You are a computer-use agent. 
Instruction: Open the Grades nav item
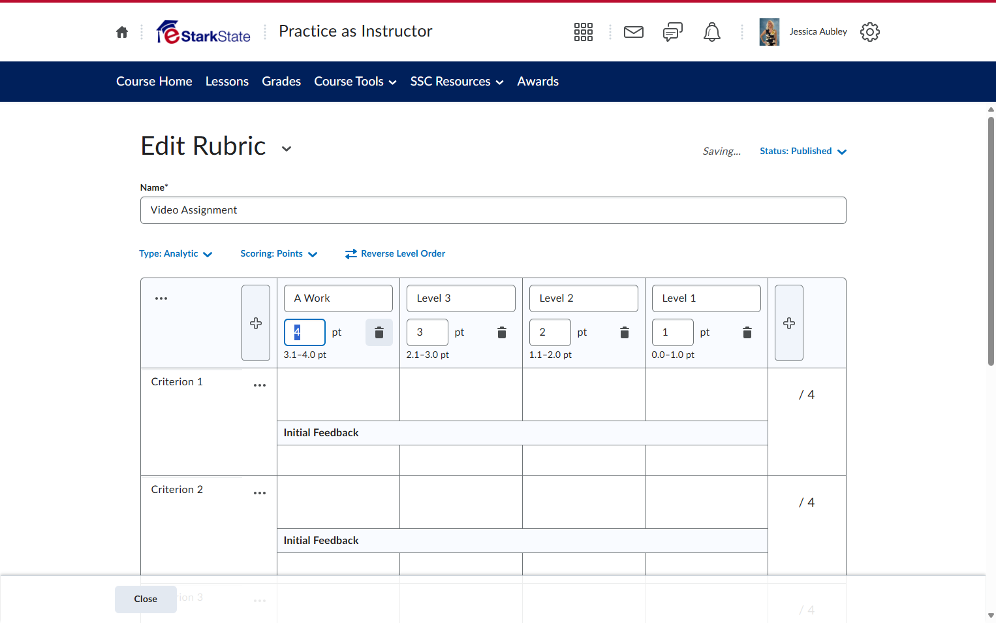[281, 82]
